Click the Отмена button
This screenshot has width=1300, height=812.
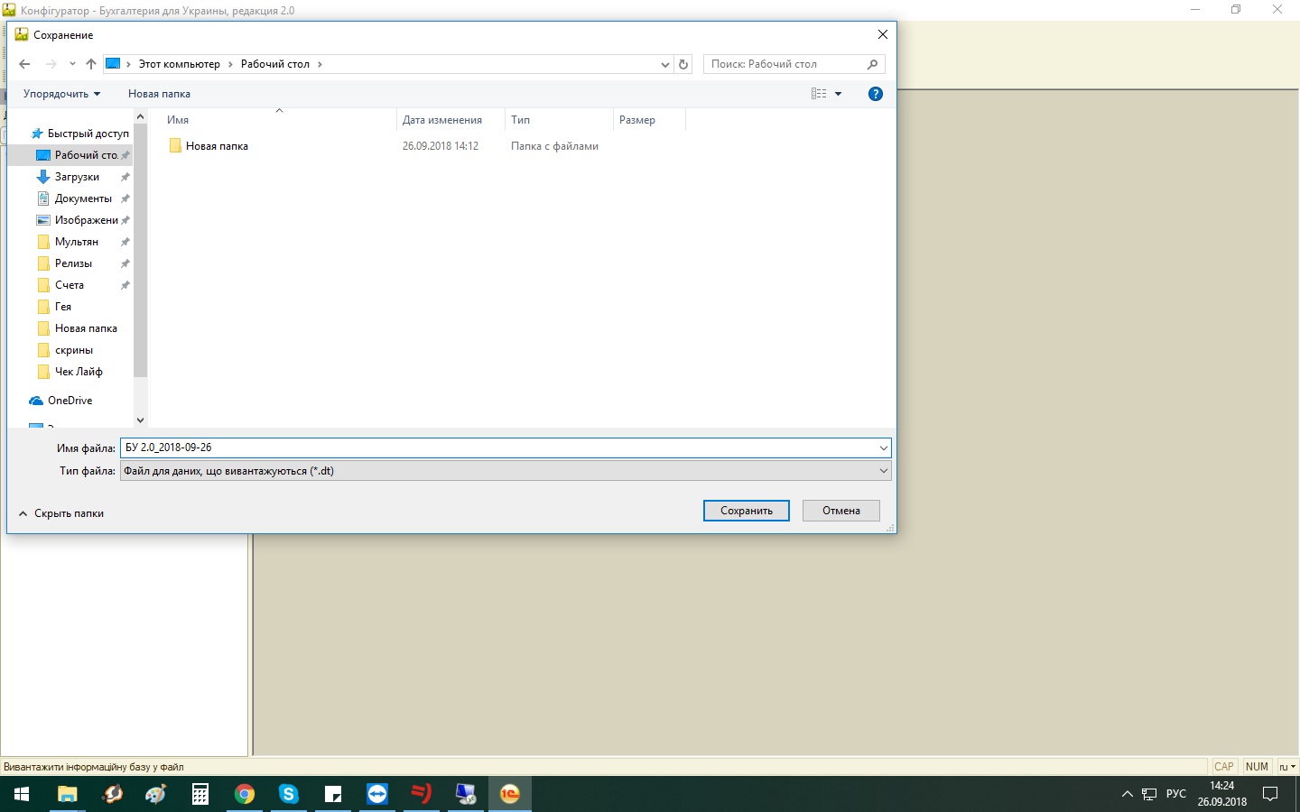pos(841,511)
